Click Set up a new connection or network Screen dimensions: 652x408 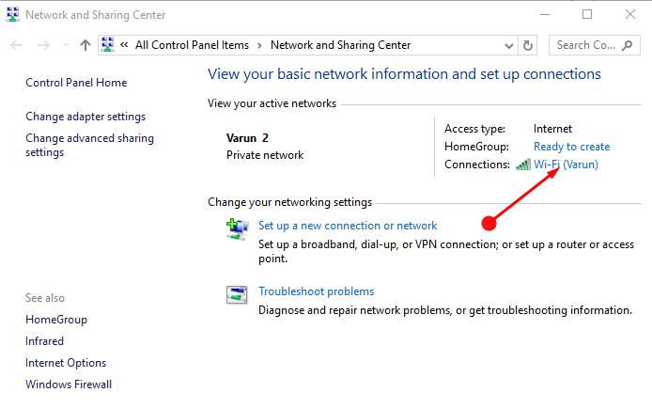(348, 226)
